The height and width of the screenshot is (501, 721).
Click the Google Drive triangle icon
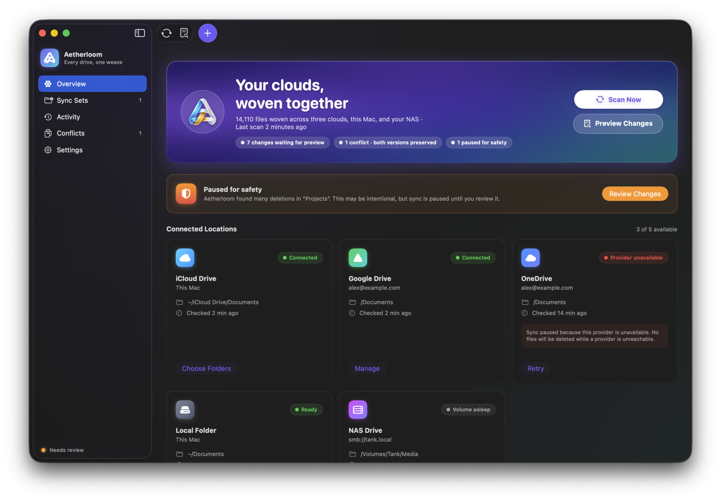point(358,258)
